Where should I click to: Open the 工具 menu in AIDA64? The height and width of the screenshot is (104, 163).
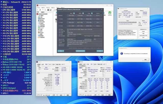pyautogui.click(x=58, y=8)
